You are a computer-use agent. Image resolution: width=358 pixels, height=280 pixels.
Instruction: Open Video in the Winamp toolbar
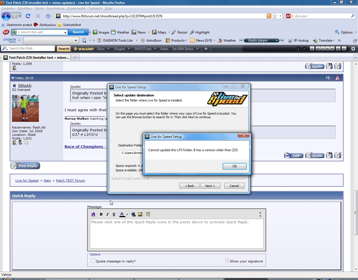pyautogui.click(x=164, y=49)
